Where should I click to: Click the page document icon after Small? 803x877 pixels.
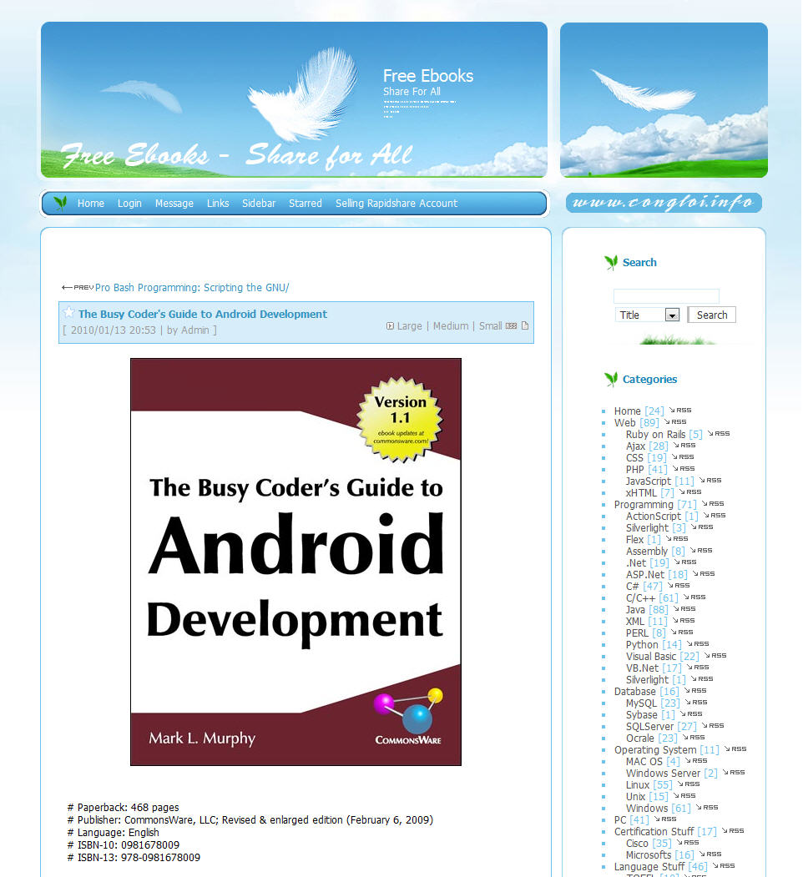[525, 325]
